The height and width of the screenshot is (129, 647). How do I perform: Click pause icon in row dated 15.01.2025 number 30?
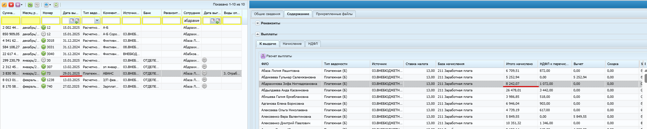204,60
